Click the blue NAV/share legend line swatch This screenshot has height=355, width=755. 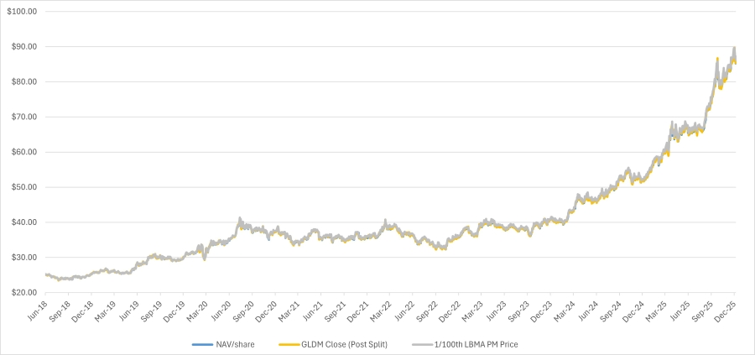pyautogui.click(x=202, y=344)
